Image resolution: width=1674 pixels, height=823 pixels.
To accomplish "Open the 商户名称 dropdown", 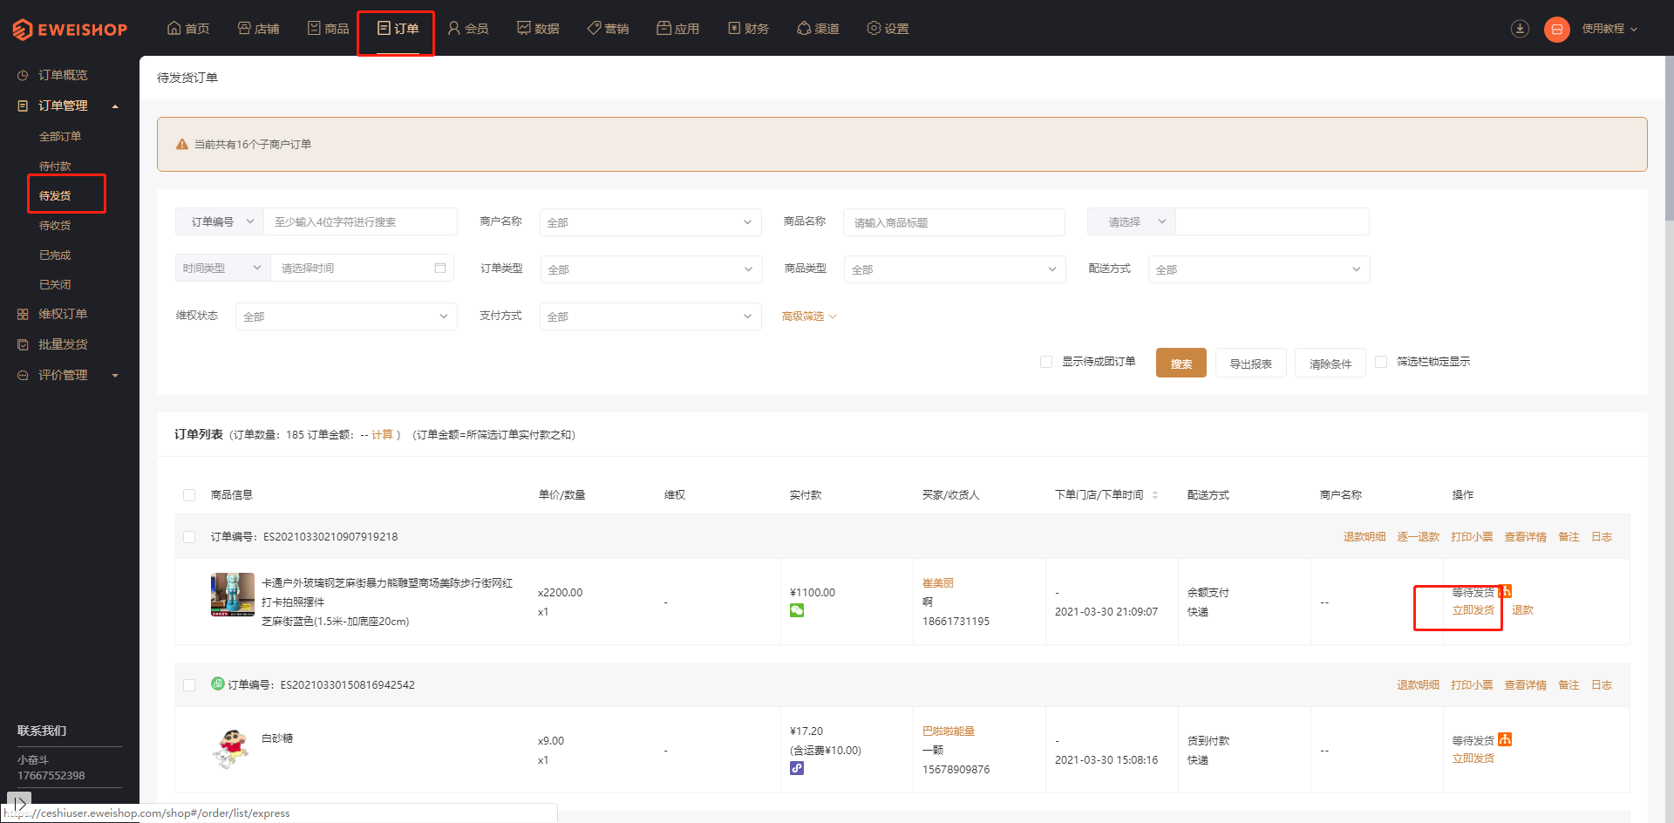I will pos(650,222).
